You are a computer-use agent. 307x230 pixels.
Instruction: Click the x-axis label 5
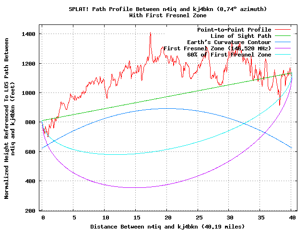point(74,218)
